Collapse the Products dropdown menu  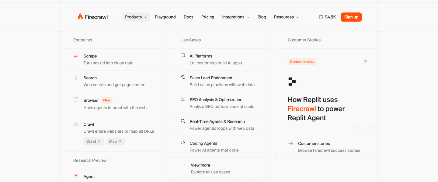click(x=136, y=17)
